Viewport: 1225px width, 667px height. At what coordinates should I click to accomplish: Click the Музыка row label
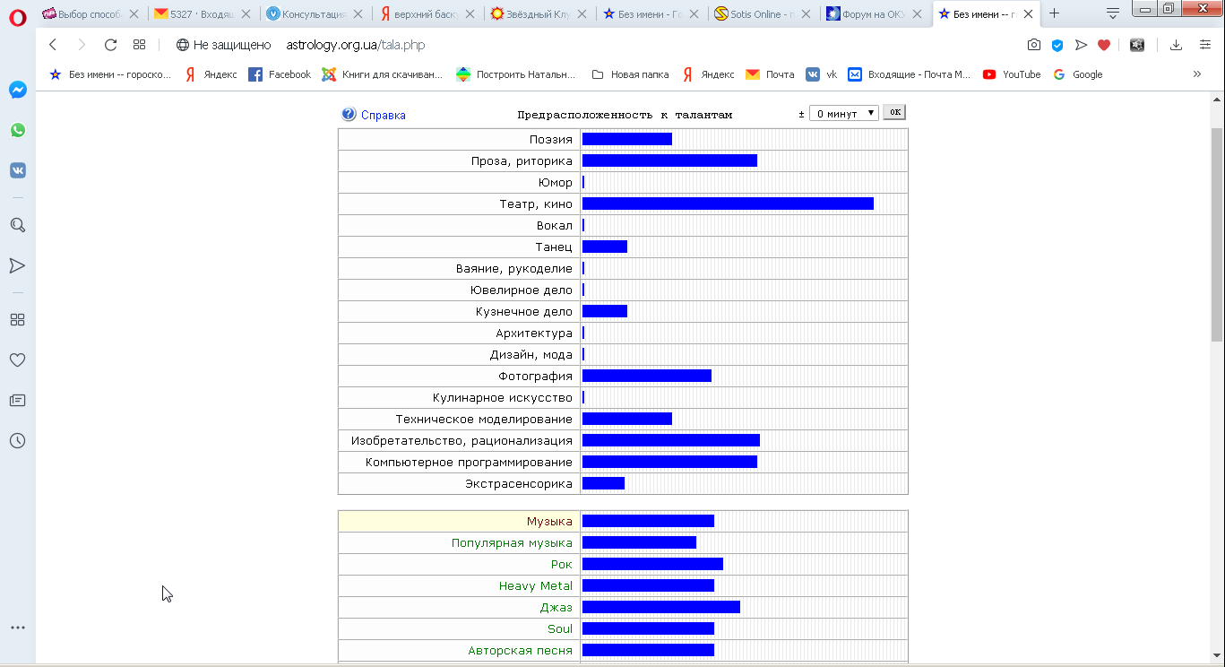(549, 521)
